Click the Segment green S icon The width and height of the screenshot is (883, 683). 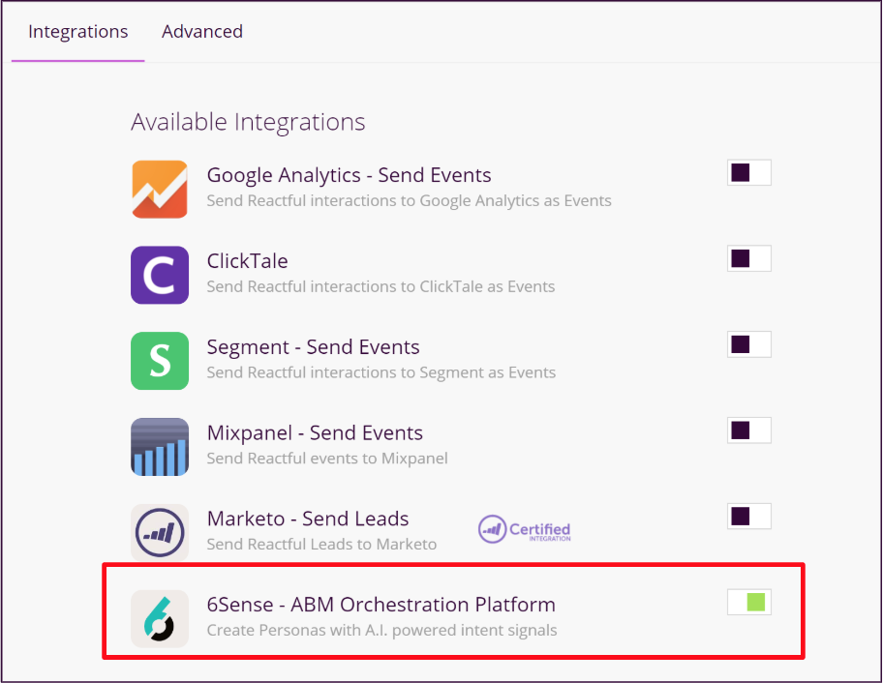pos(160,361)
